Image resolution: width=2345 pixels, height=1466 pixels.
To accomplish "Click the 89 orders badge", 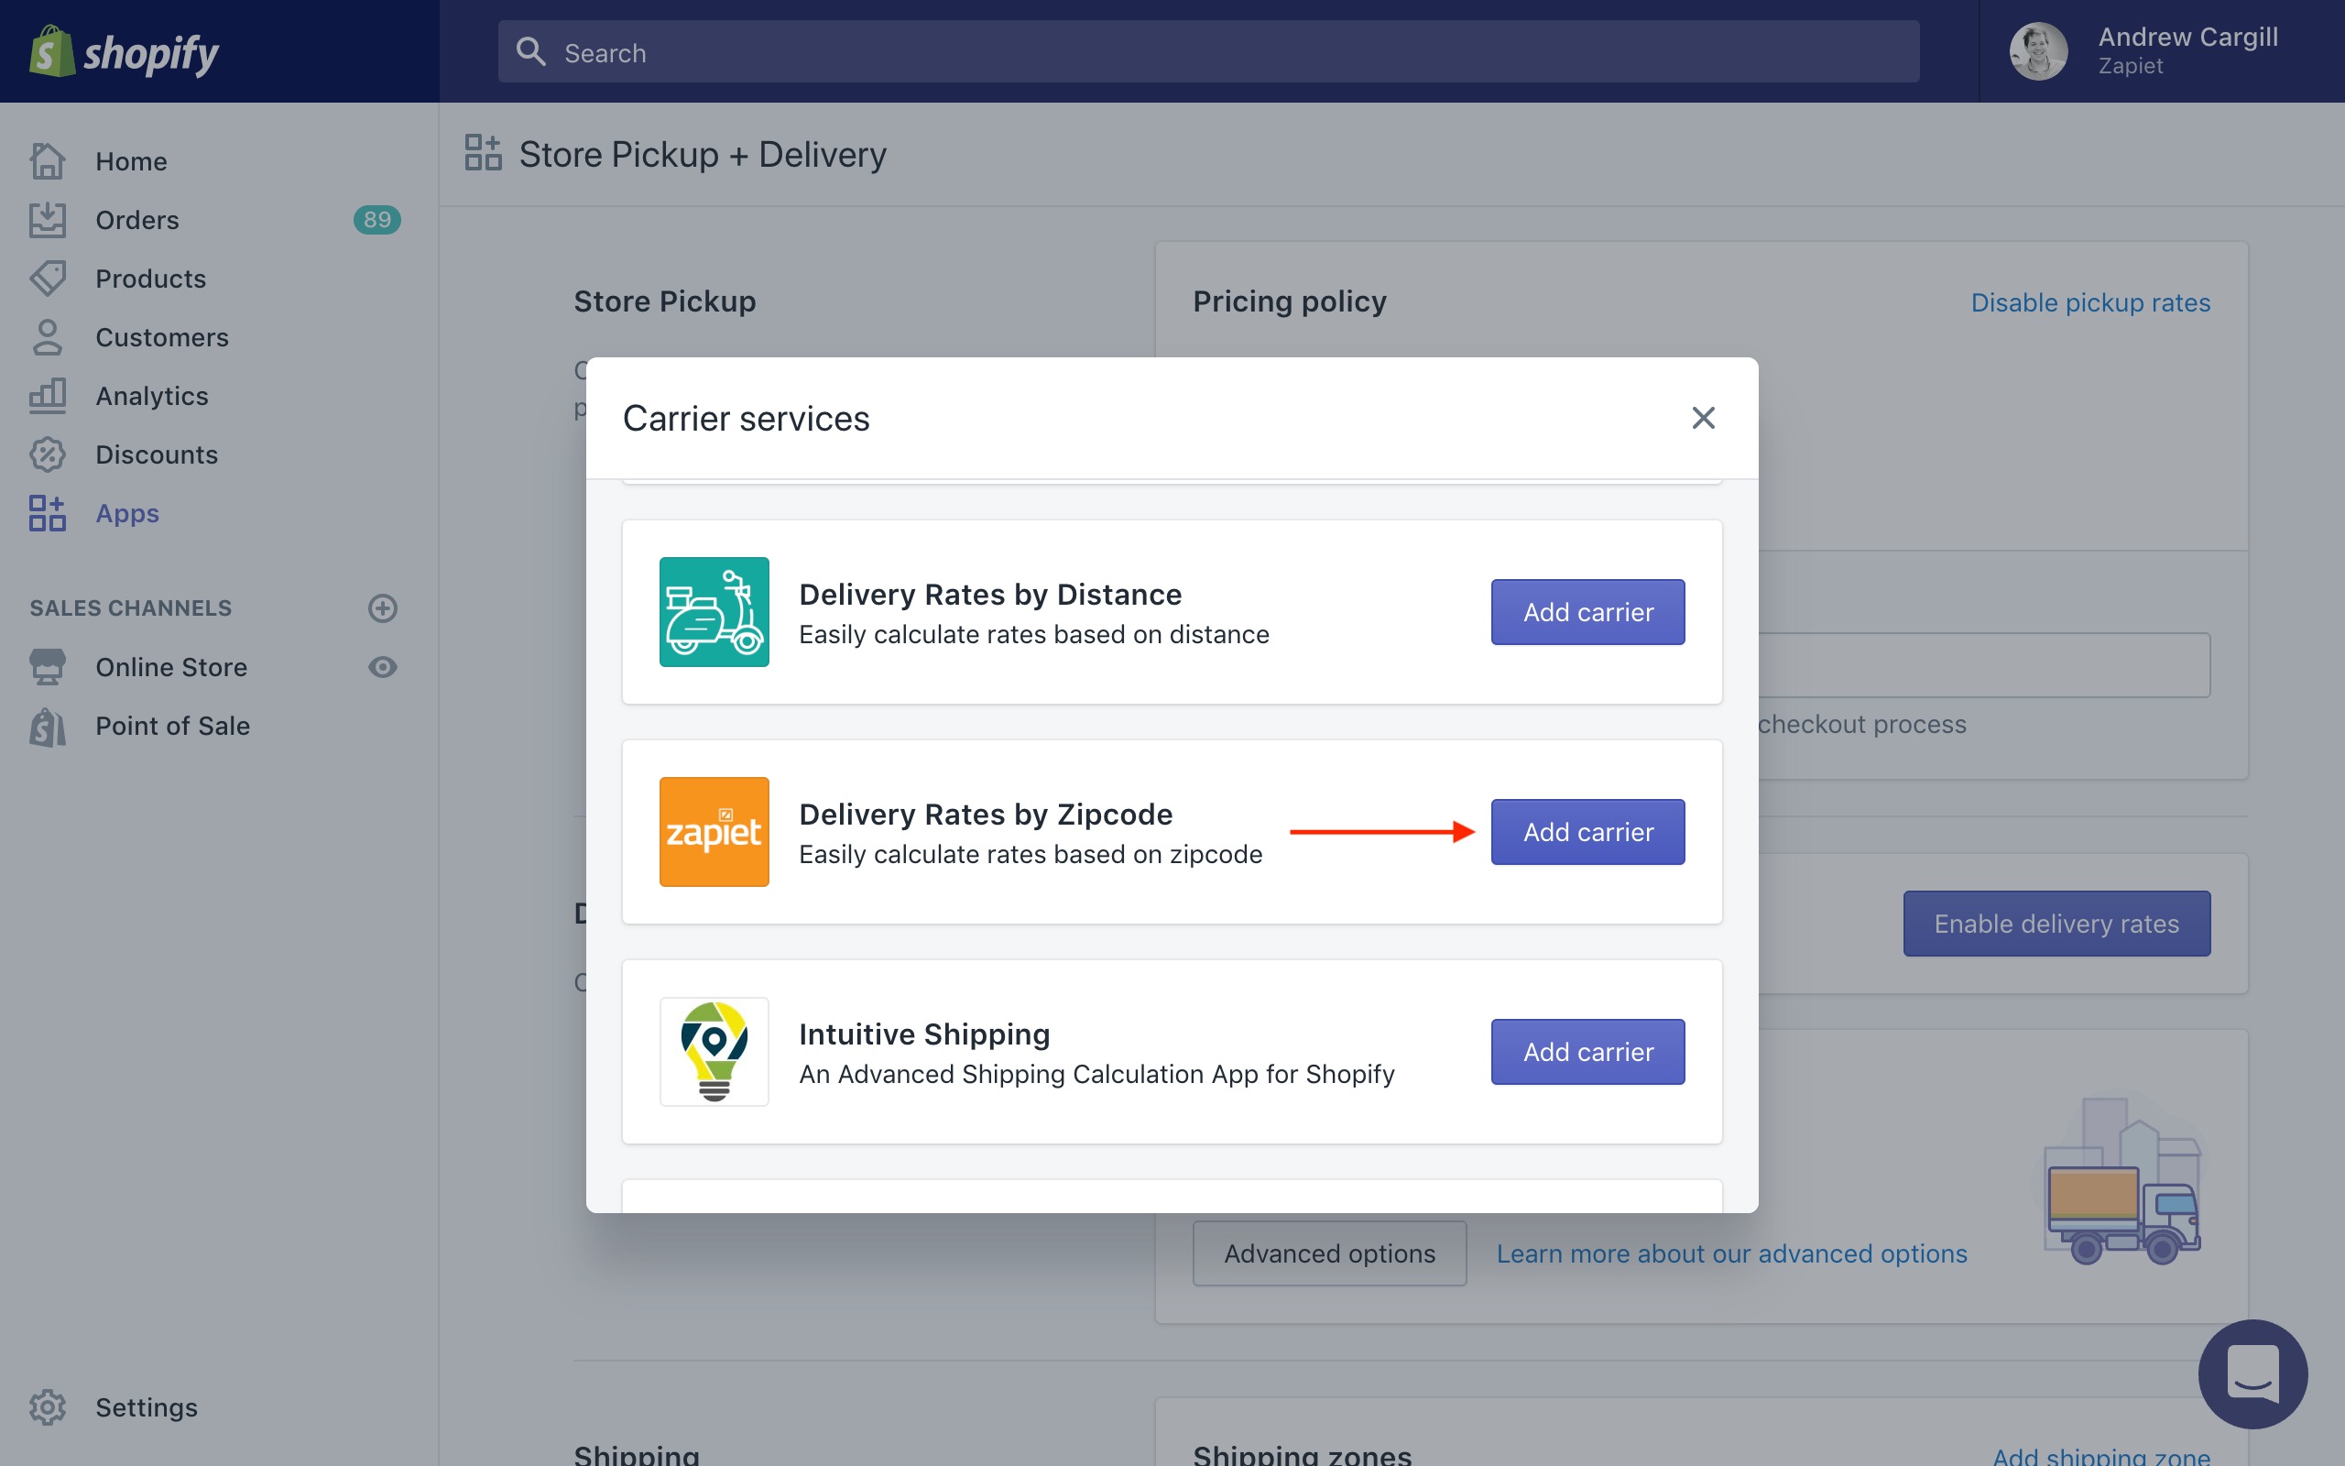I will coord(377,220).
